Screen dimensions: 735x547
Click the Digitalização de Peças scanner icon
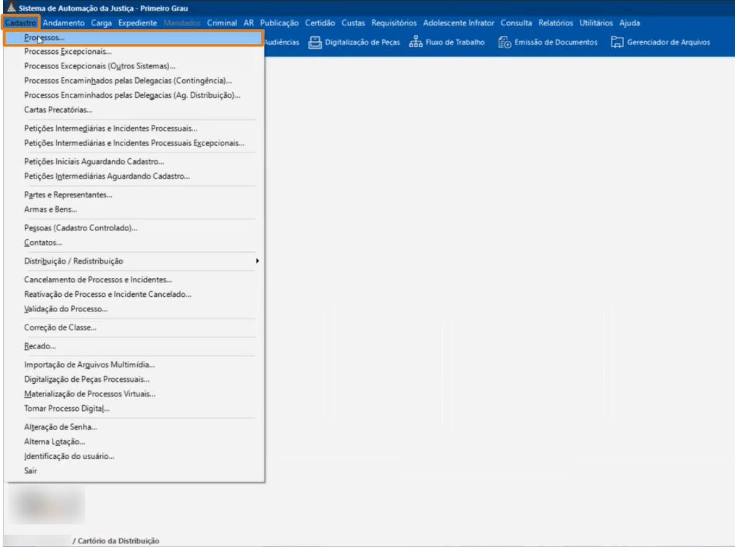click(x=315, y=42)
